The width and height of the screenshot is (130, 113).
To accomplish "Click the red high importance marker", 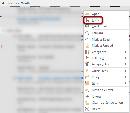I will [1, 46].
